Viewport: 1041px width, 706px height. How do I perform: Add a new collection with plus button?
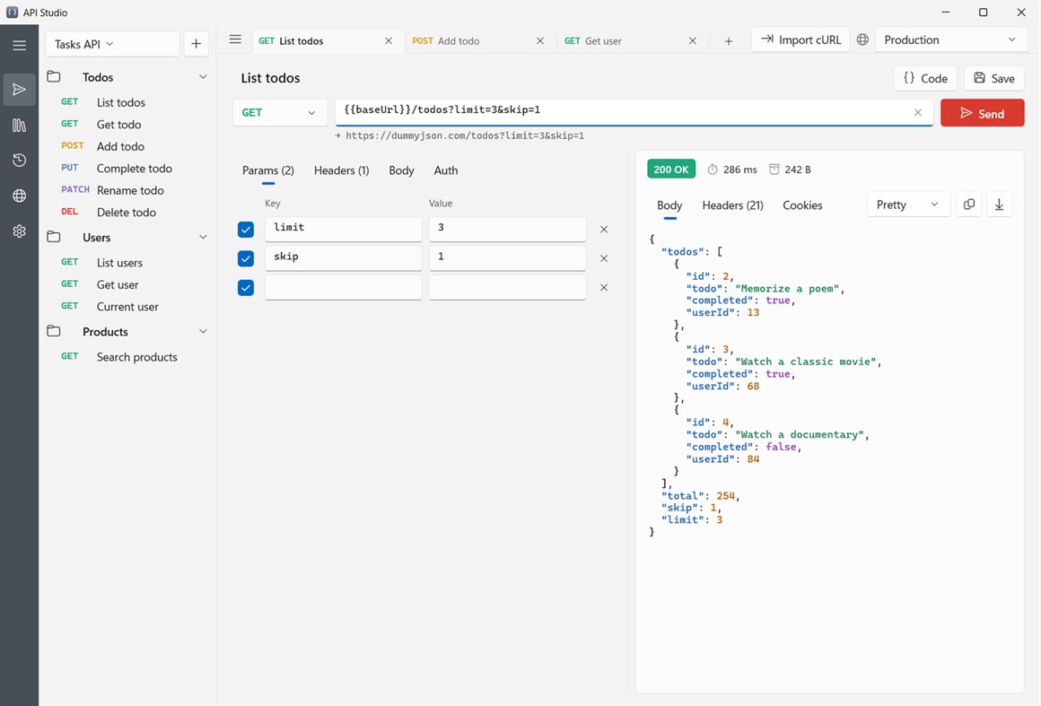click(196, 44)
